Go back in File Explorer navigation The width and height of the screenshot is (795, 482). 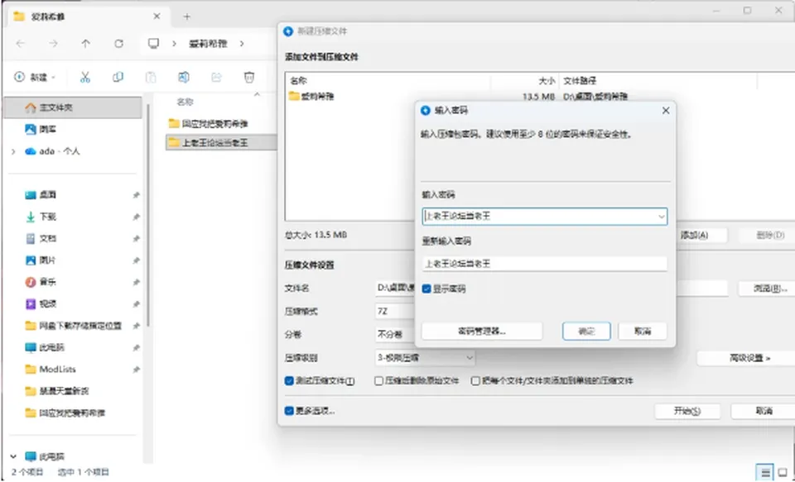click(20, 44)
